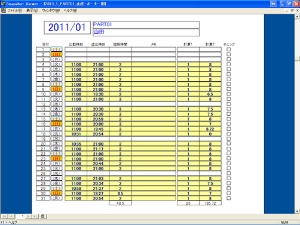Click the 20:44 leave time on day 24
Screen dimensions: 300x225
98,164
